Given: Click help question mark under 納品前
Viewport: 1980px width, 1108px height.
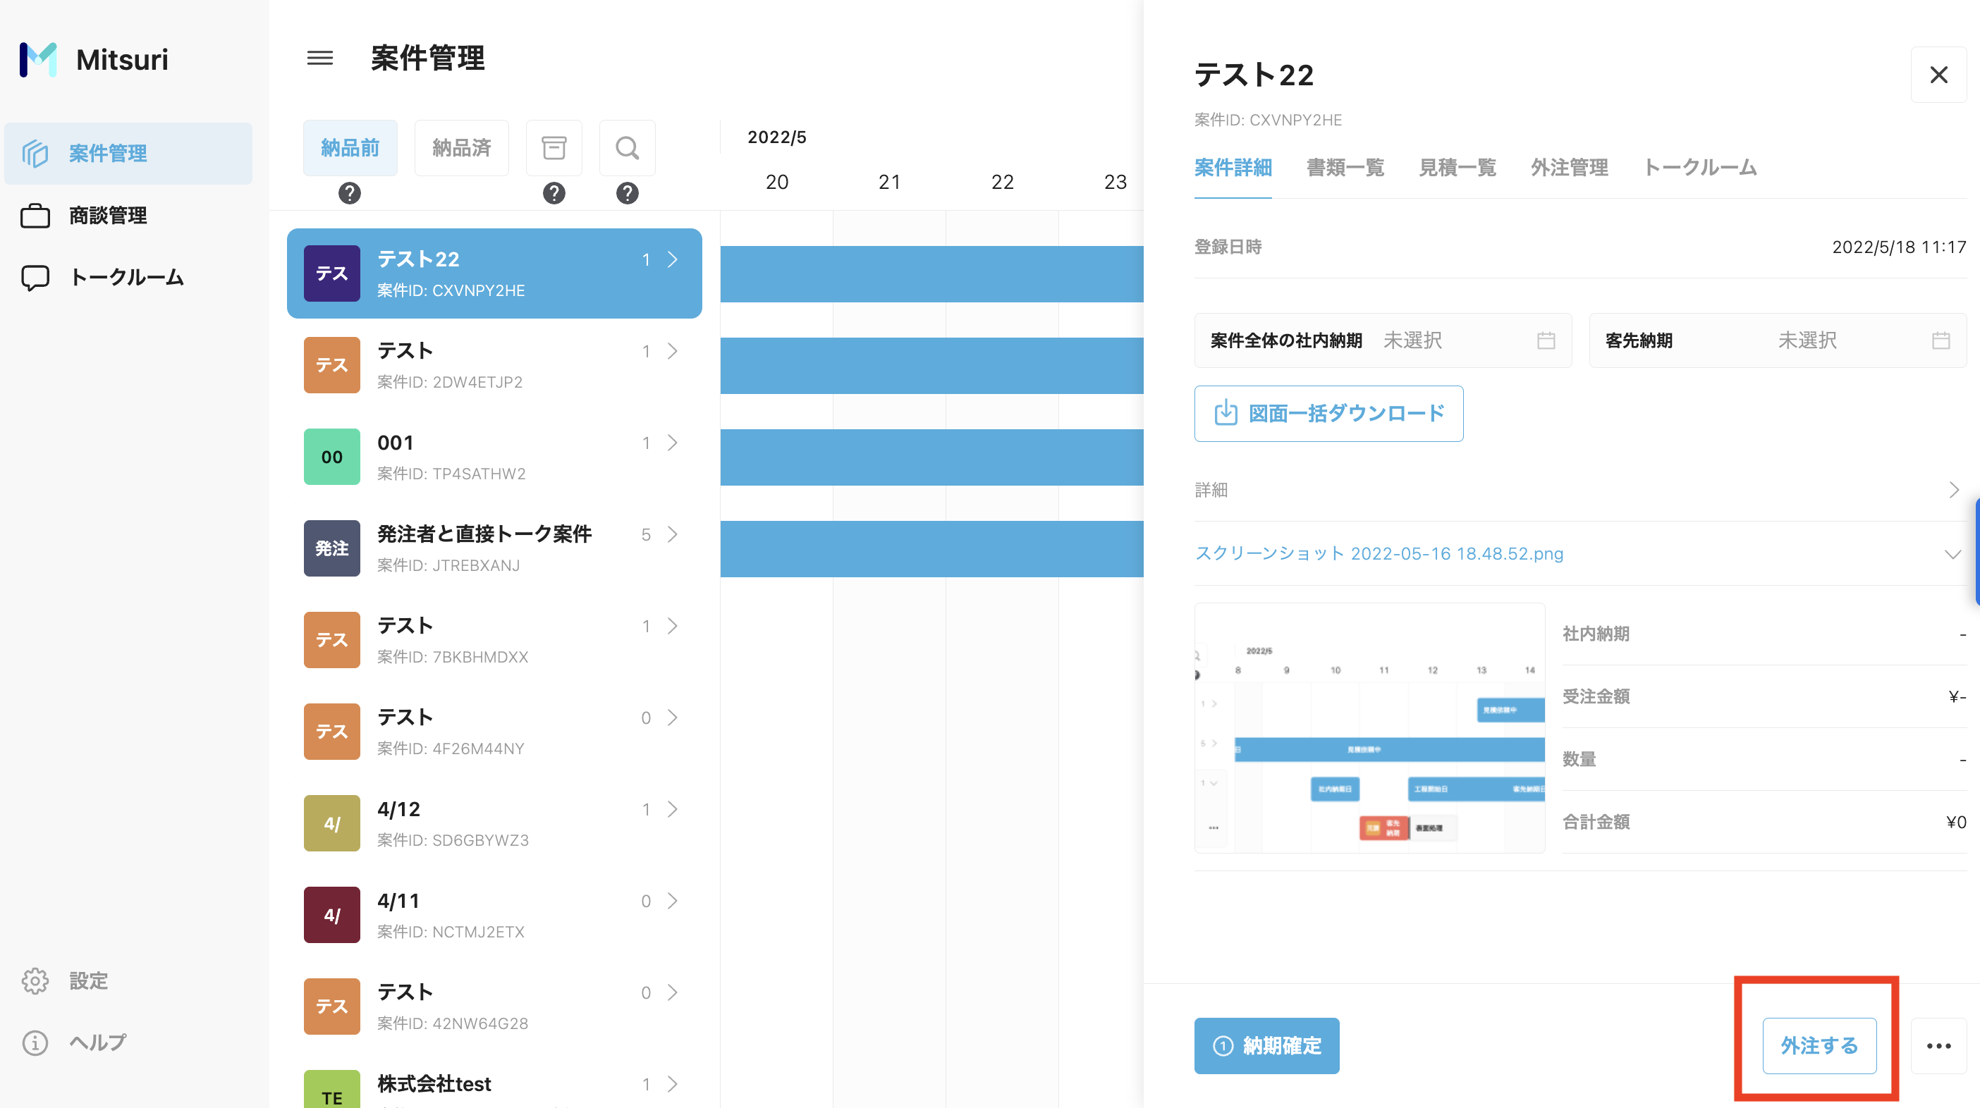Looking at the screenshot, I should [350, 193].
